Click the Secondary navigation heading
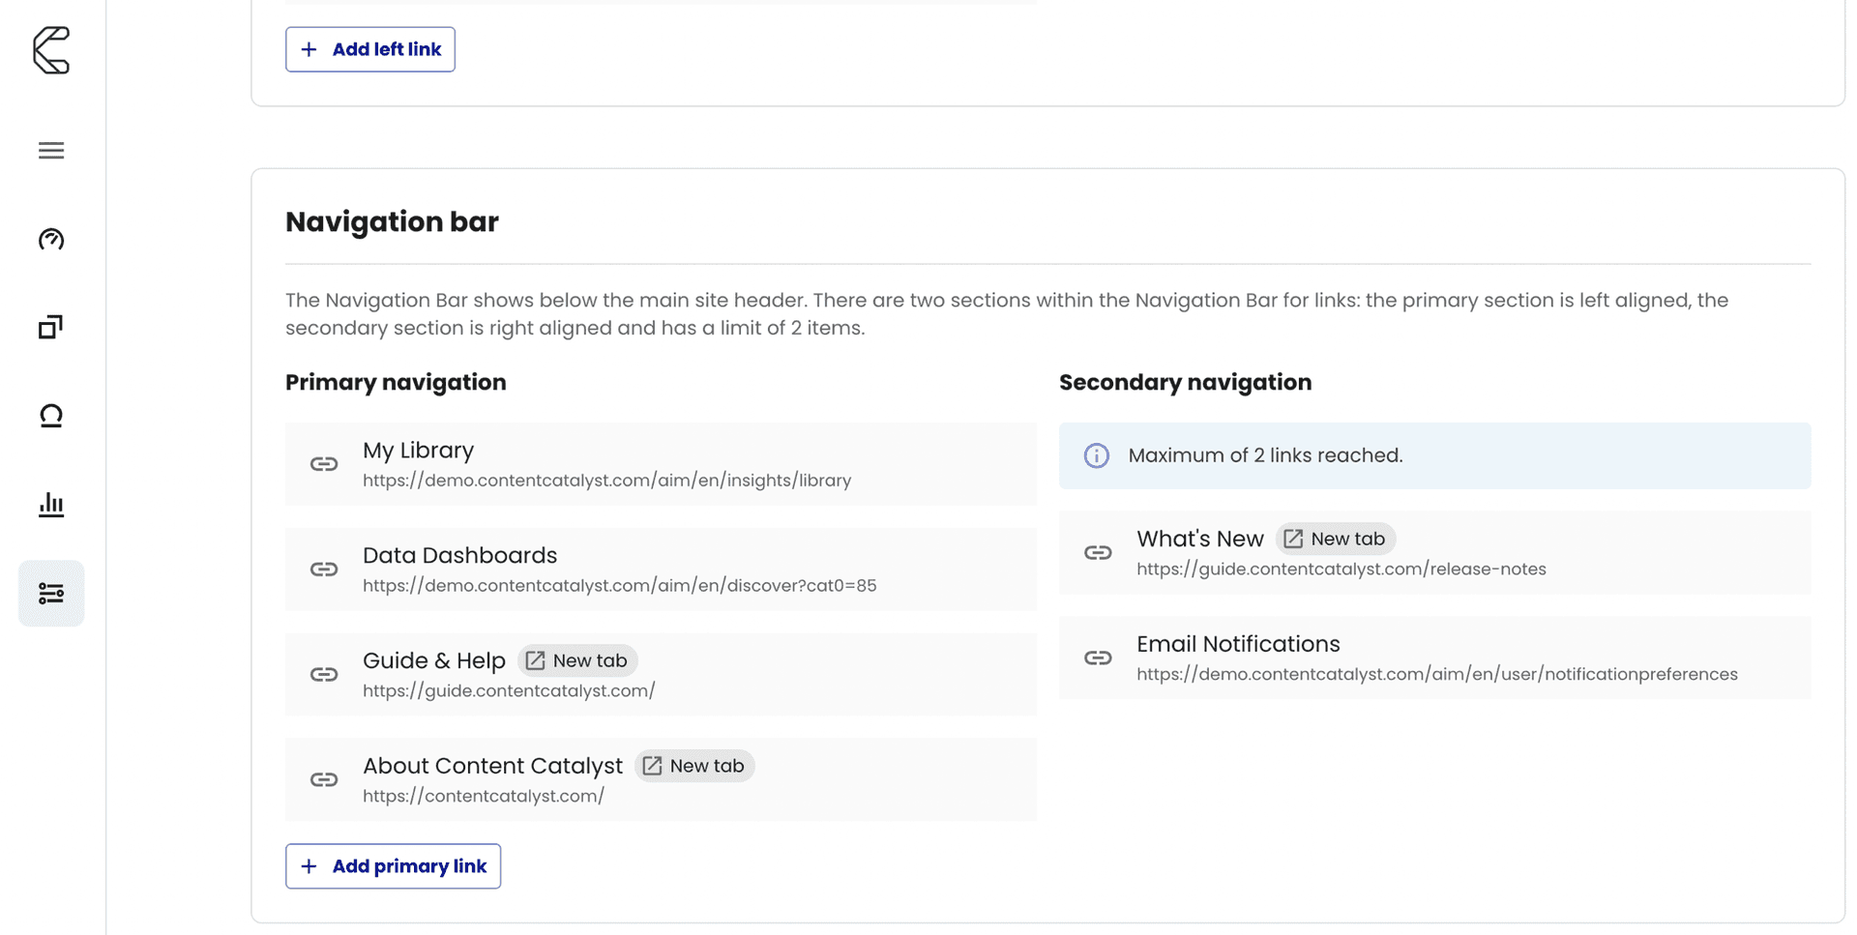The width and height of the screenshot is (1857, 935). [x=1185, y=382]
